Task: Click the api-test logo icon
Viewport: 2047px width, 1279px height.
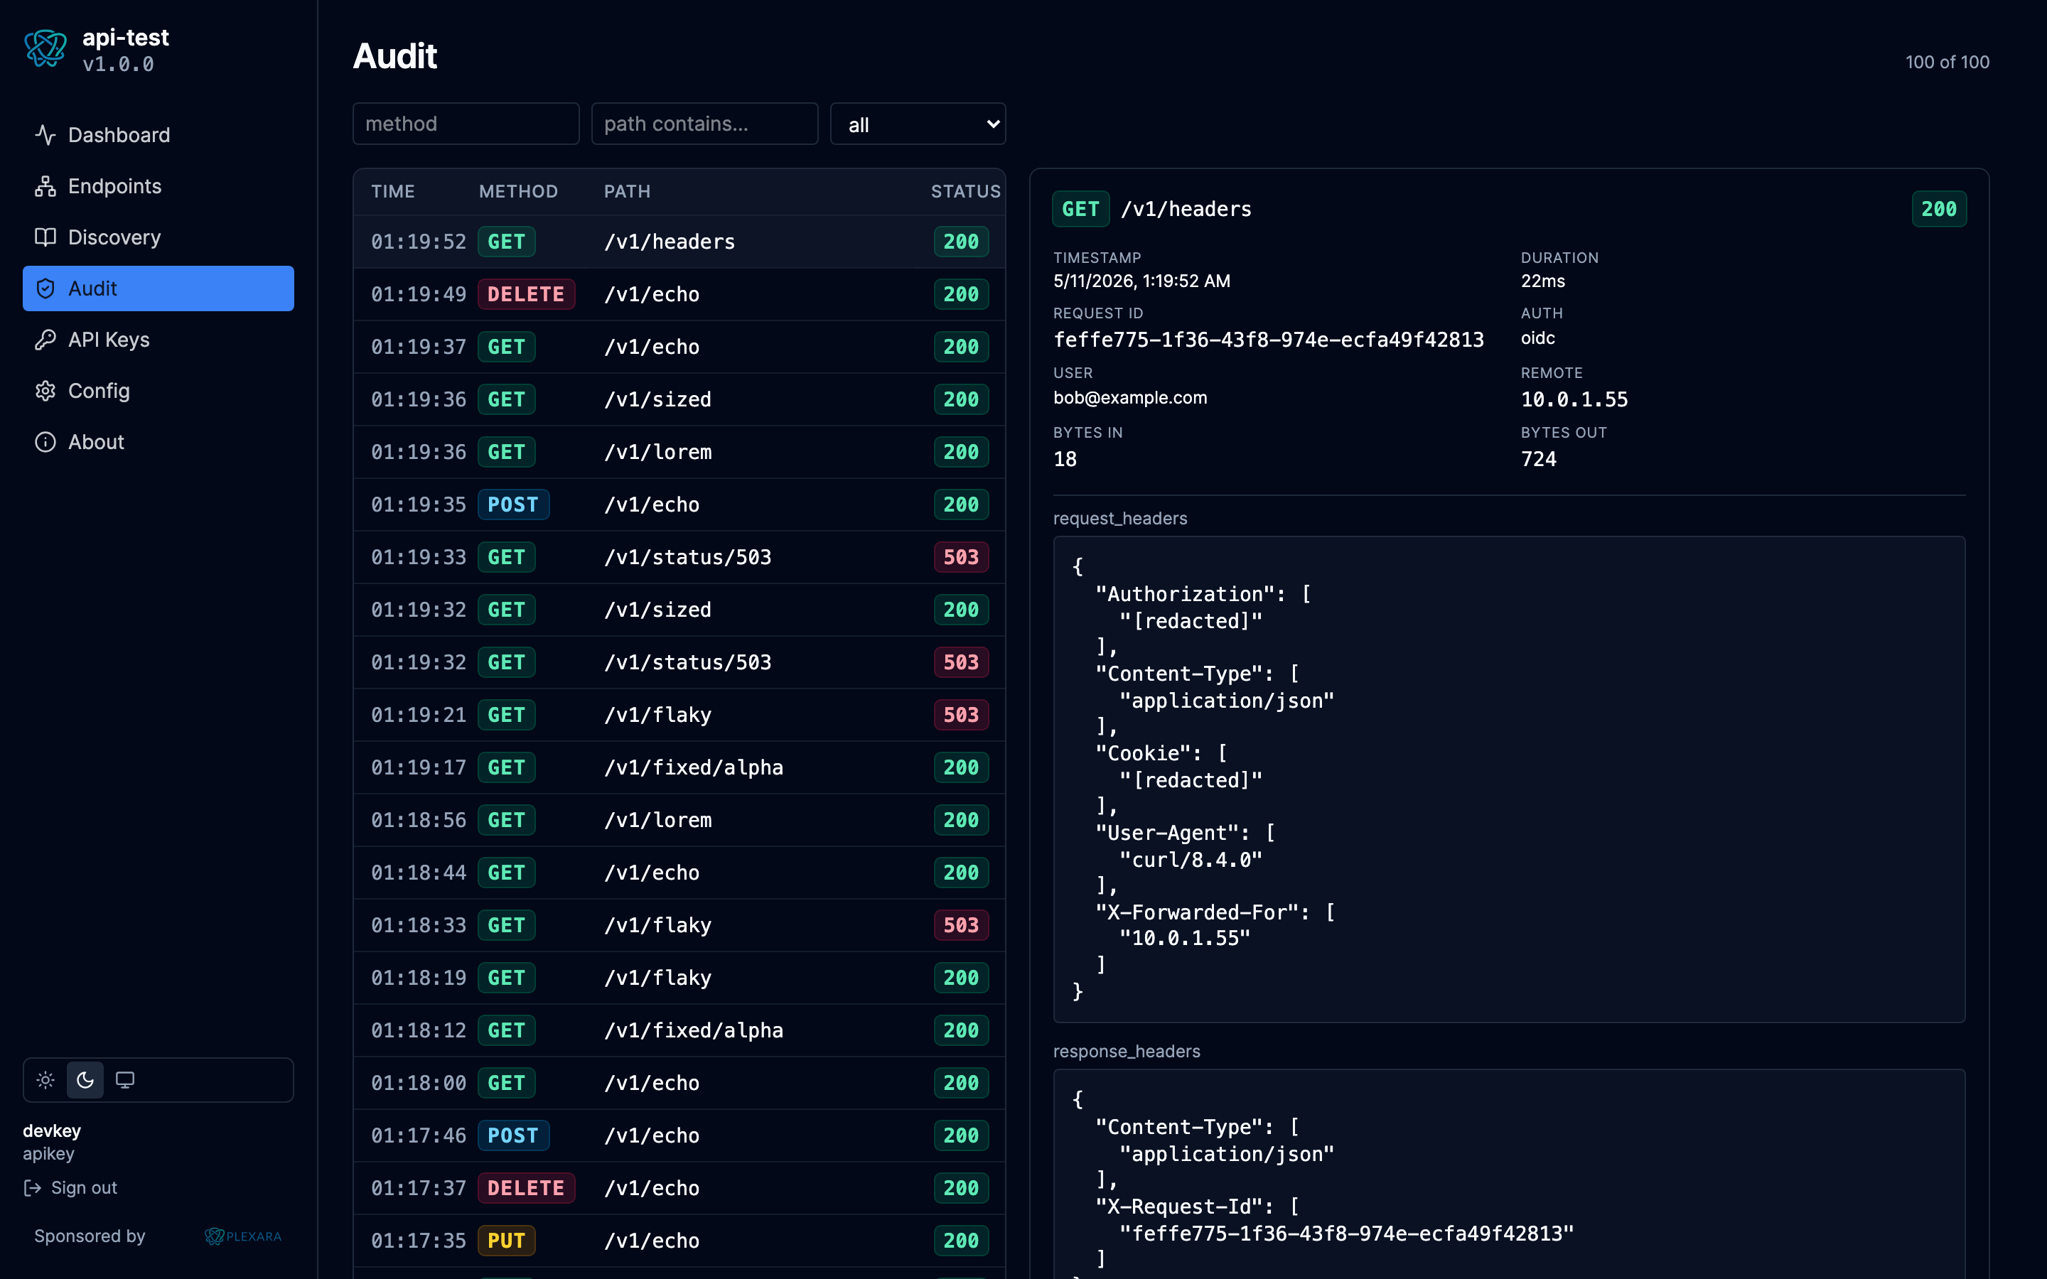Action: 45,49
